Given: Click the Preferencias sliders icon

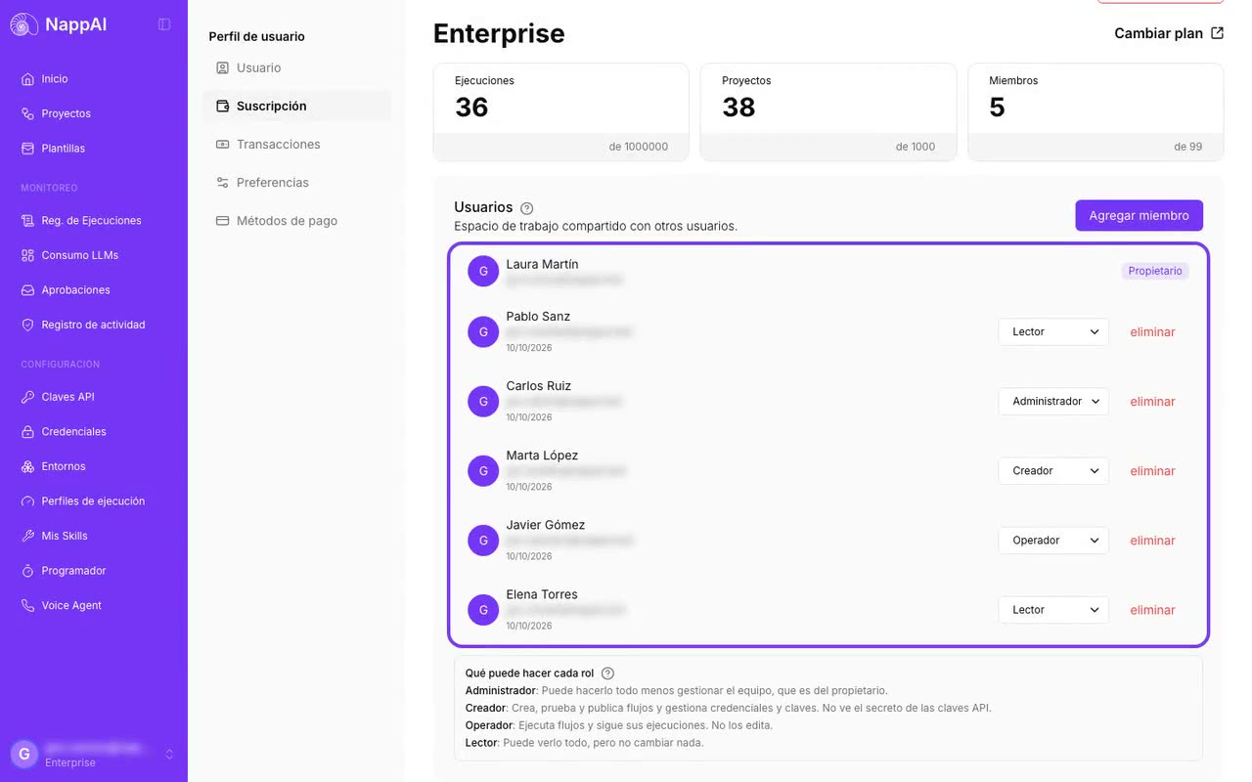Looking at the screenshot, I should [x=222, y=183].
